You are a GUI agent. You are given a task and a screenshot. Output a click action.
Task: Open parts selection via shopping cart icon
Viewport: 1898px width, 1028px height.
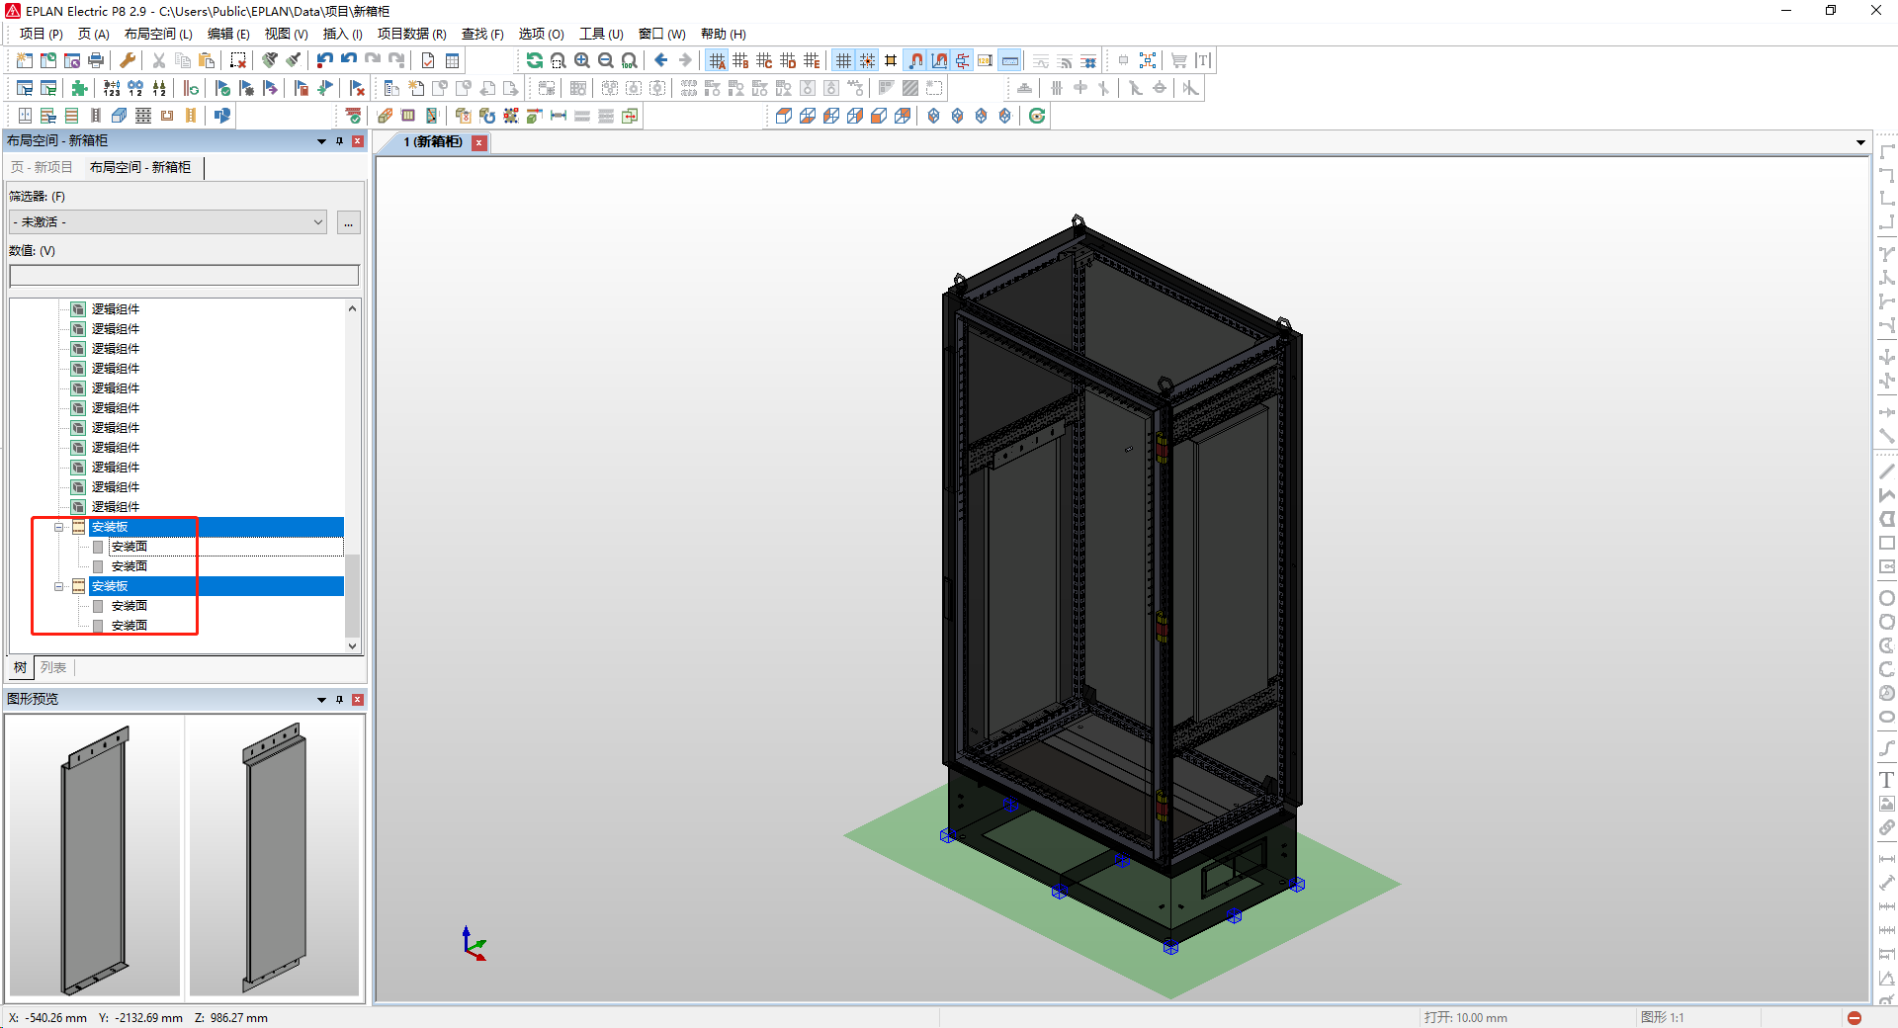pyautogui.click(x=1177, y=59)
